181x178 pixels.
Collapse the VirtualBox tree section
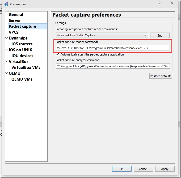7,62
